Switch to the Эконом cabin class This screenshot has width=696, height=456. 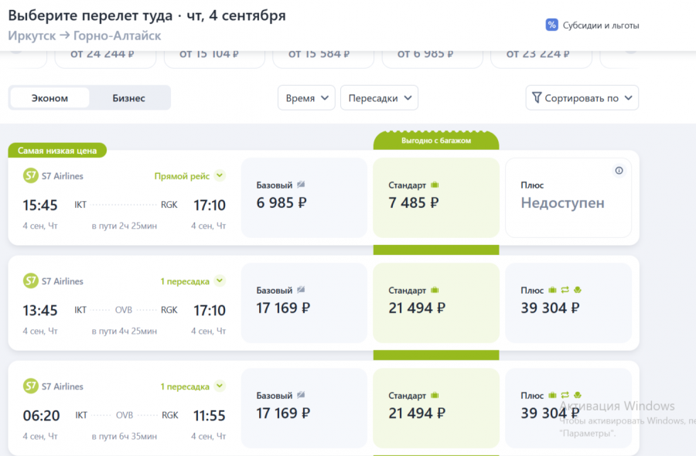[49, 98]
